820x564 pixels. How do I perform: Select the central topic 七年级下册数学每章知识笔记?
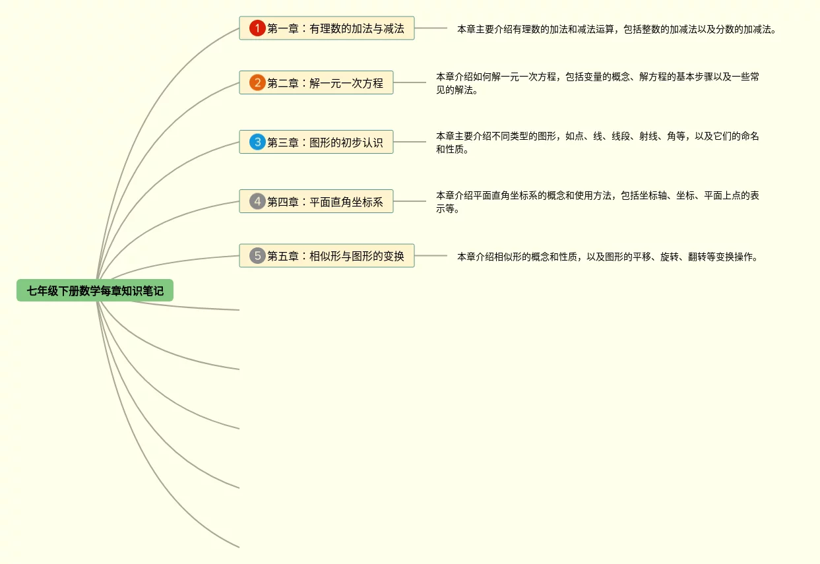(95, 290)
